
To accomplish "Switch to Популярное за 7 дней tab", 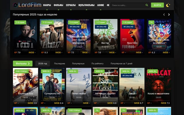I will [x=121, y=64].
